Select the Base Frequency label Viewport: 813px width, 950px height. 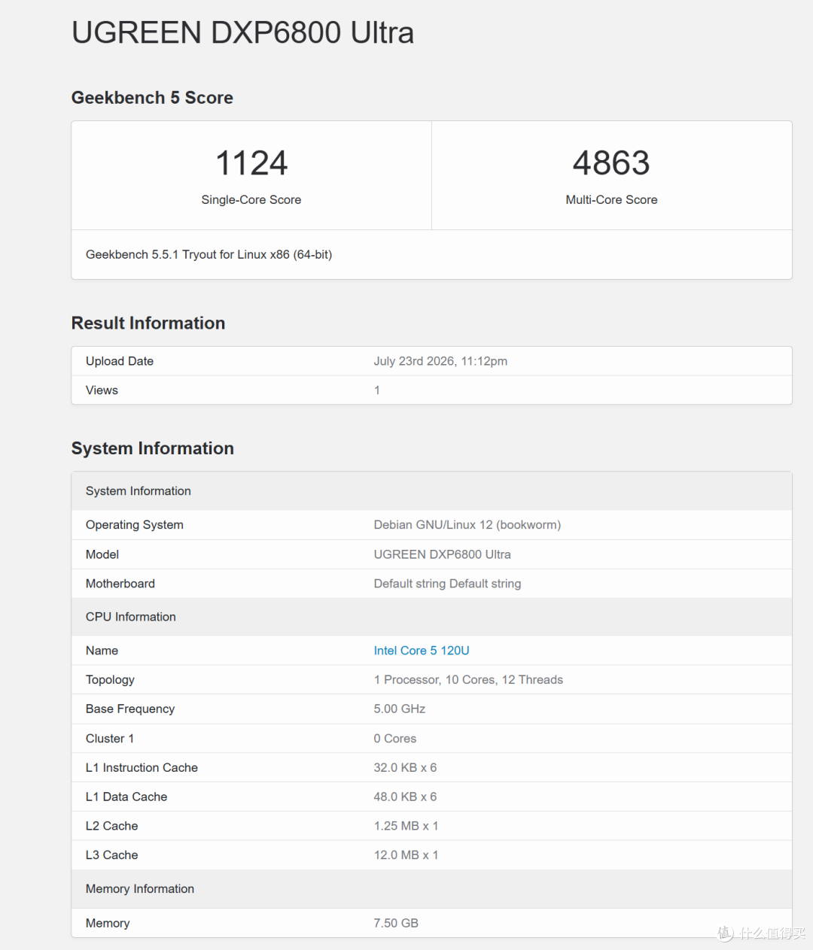click(x=130, y=709)
